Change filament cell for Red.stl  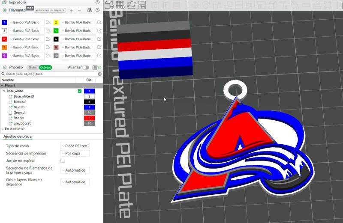89,118
